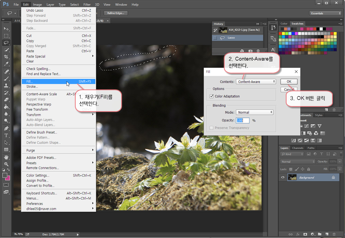Open the Filter menu
345x238 pixels.
point(87,4)
